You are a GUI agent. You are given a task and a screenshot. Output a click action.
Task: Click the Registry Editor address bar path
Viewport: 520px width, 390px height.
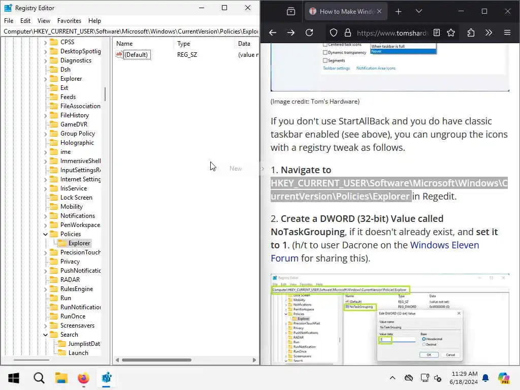pyautogui.click(x=130, y=31)
